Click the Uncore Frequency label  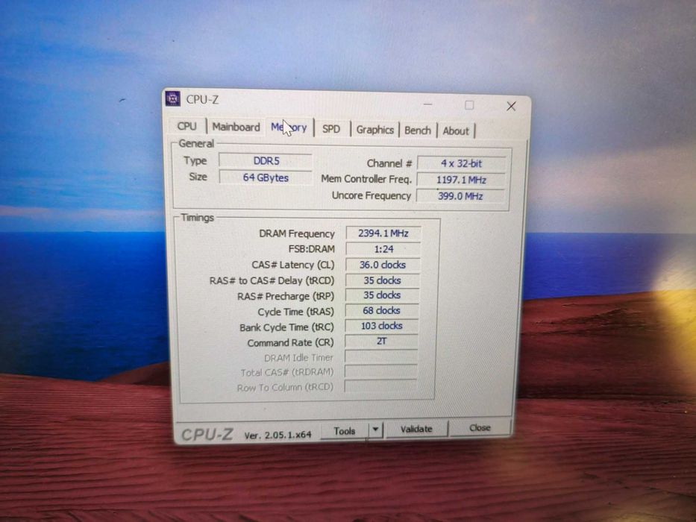(371, 195)
